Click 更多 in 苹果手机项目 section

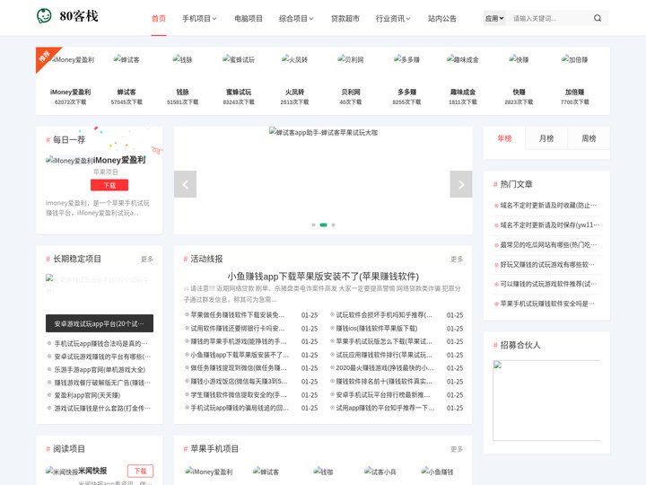coord(457,449)
